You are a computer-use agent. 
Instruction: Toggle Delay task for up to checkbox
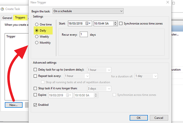click(35, 70)
